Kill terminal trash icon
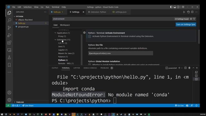The height and width of the screenshot is (116, 206). pyautogui.click(x=189, y=68)
